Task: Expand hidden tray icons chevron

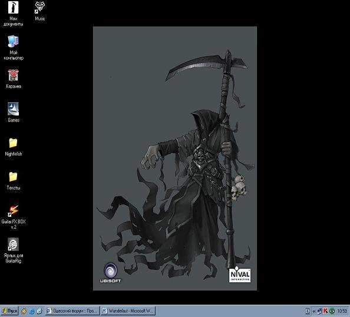Action: 314,311
